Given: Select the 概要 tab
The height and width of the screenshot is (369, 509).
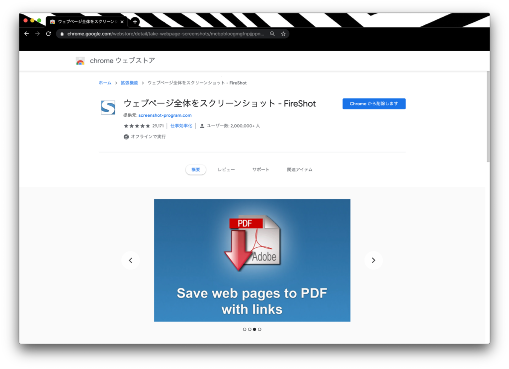Looking at the screenshot, I should click(x=196, y=169).
